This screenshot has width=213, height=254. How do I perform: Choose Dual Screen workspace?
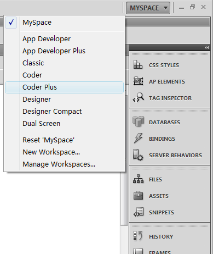[x=64, y=124]
